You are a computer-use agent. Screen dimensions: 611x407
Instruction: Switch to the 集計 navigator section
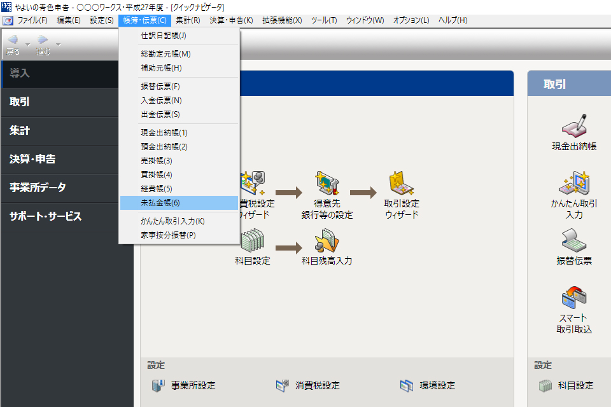pyautogui.click(x=60, y=130)
